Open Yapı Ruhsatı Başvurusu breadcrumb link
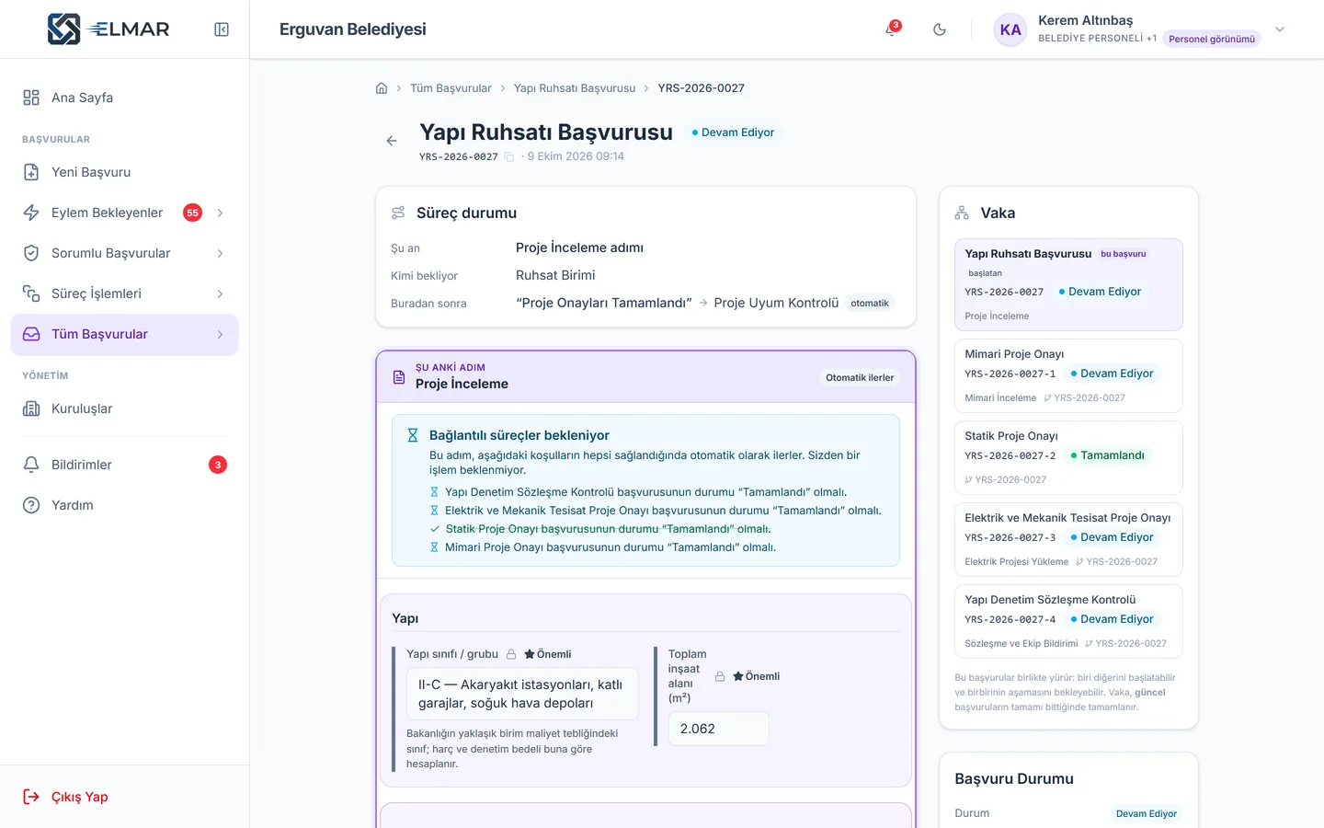This screenshot has height=828, width=1324. 575,88
